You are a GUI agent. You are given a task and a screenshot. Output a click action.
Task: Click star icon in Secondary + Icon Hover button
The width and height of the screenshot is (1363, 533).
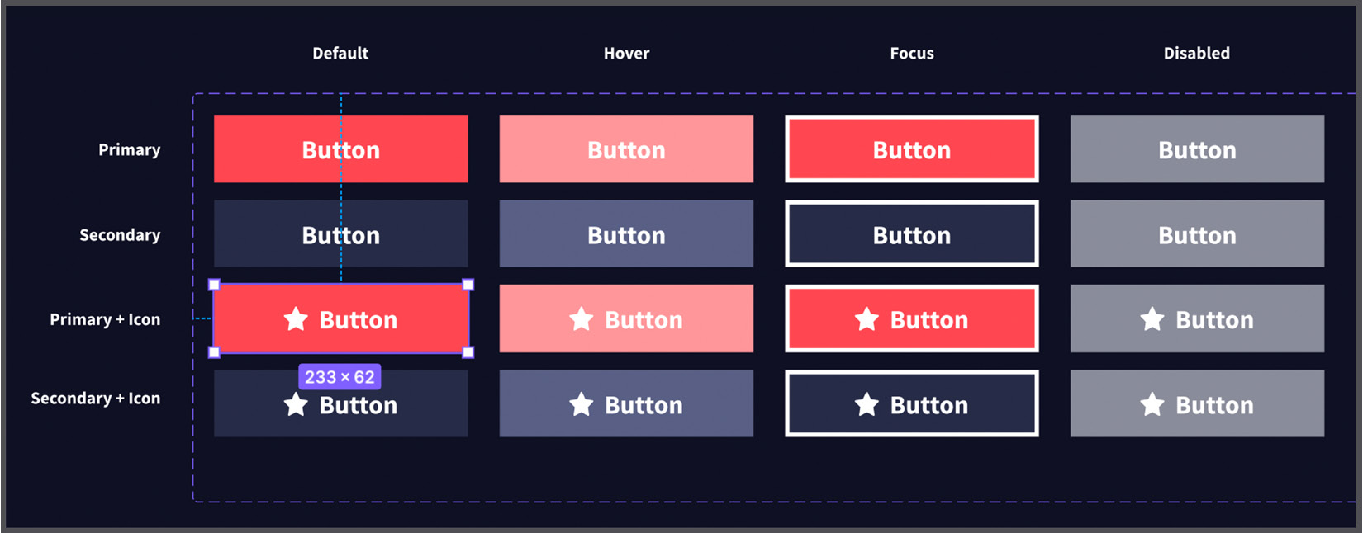coord(582,405)
